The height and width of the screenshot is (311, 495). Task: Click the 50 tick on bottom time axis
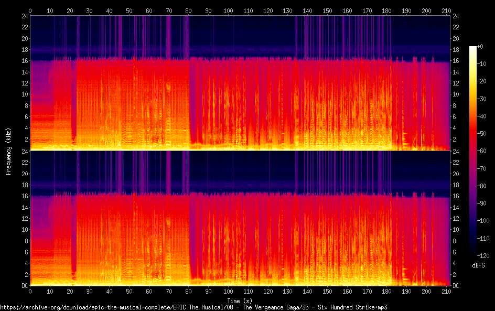(x=129, y=291)
